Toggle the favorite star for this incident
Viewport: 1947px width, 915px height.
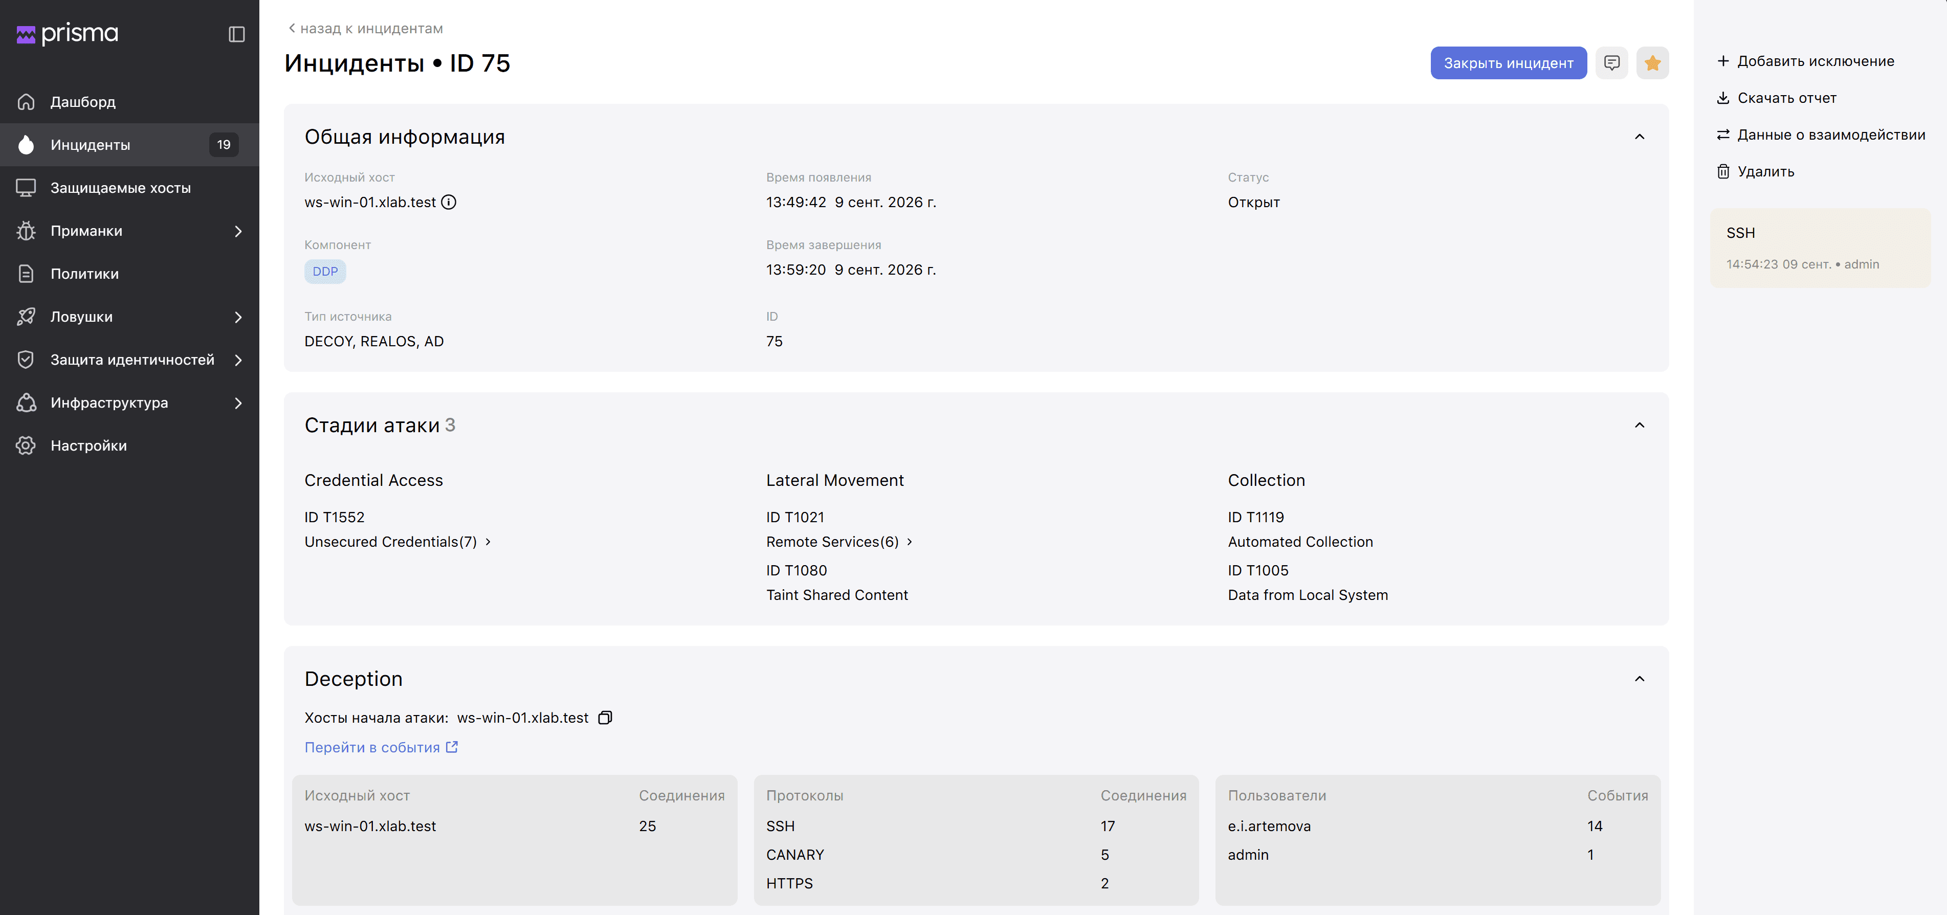(x=1652, y=63)
